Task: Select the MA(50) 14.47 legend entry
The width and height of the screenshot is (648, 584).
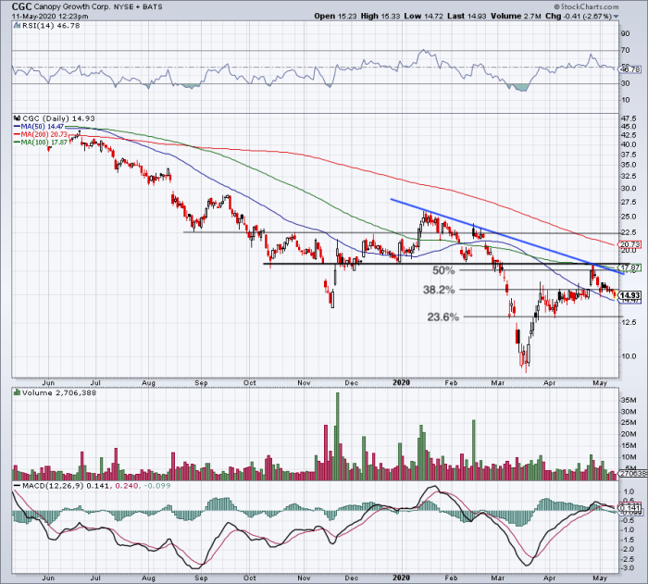Action: click(x=39, y=127)
